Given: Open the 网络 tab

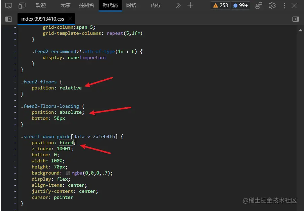Looking at the screenshot, I should [131, 5].
